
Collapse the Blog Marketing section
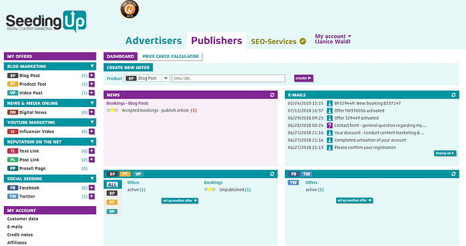click(x=92, y=66)
